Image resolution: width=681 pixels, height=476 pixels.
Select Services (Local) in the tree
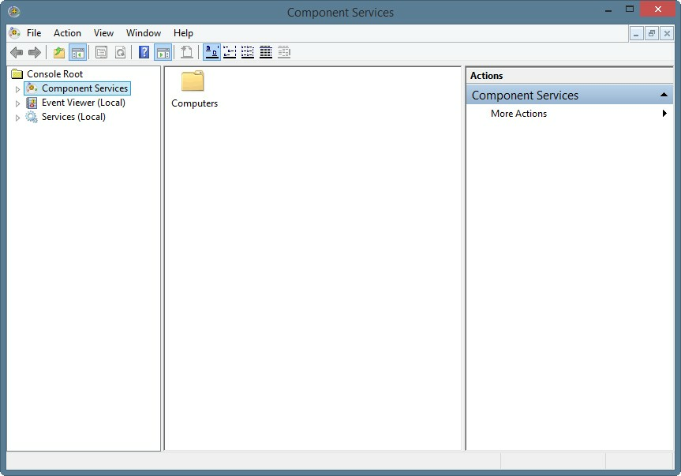click(73, 117)
